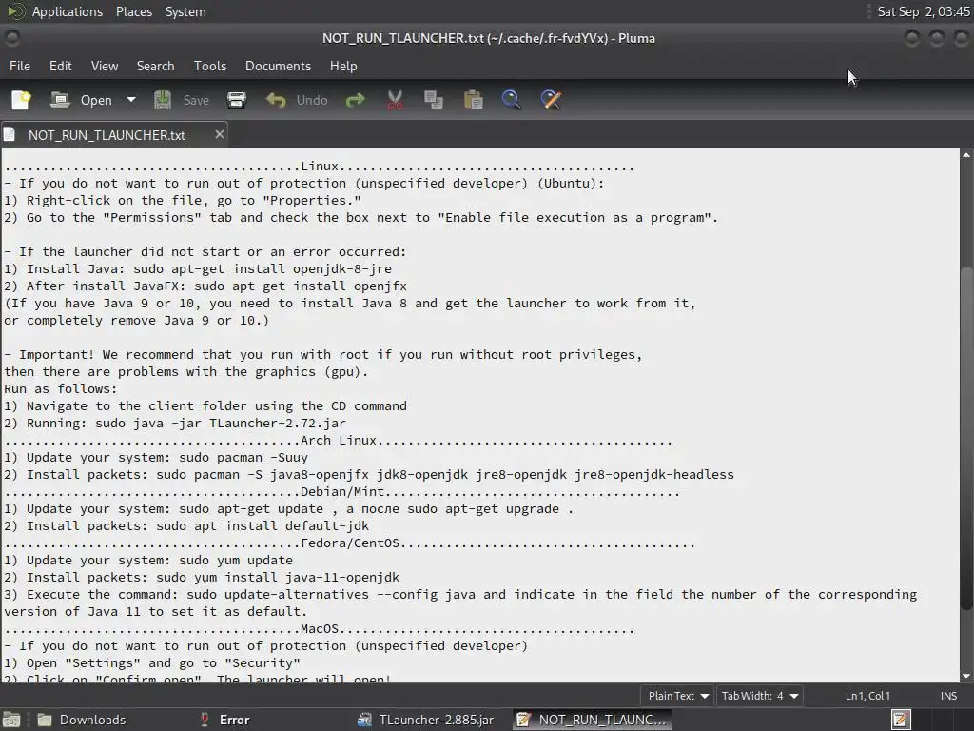974x731 pixels.
Task: Switch to TLauncher-2.885.jar taskbar window
Action: 426,720
